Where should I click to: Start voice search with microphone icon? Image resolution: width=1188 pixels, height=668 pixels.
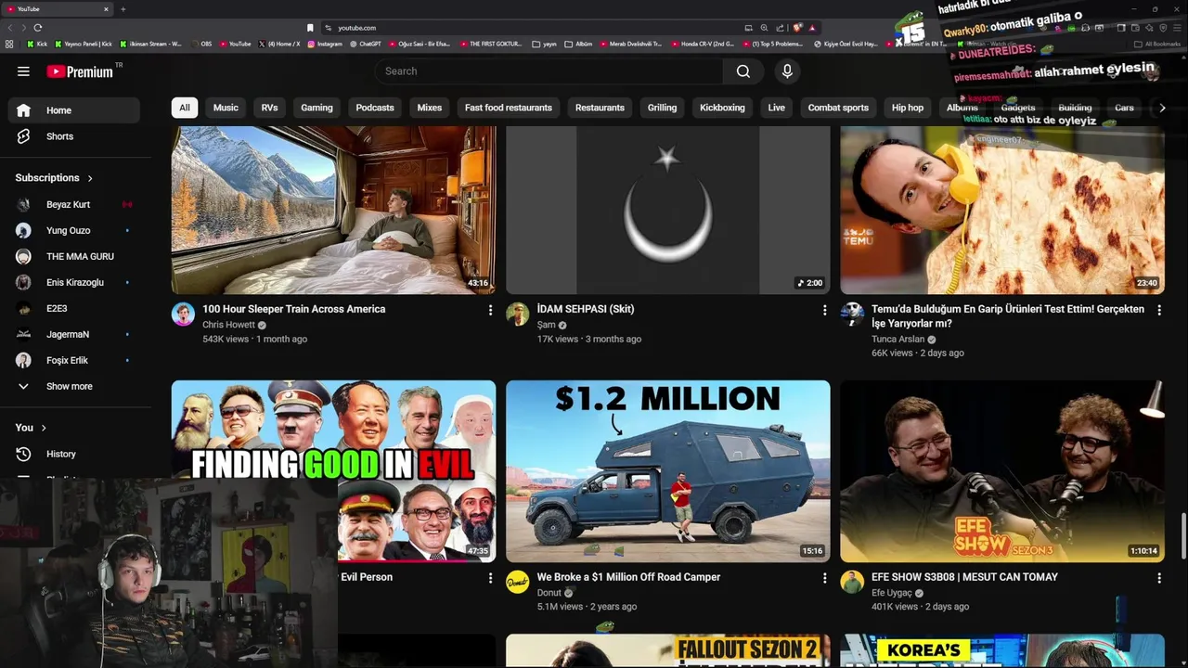click(x=787, y=71)
